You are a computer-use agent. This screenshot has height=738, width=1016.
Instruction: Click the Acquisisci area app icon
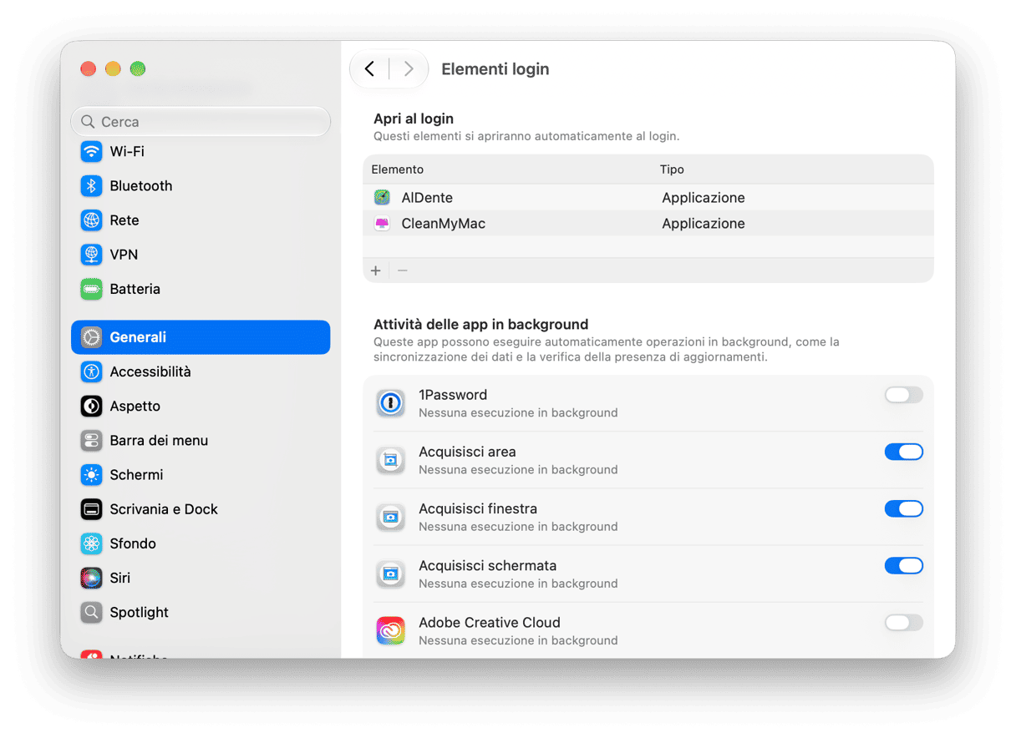[390, 460]
